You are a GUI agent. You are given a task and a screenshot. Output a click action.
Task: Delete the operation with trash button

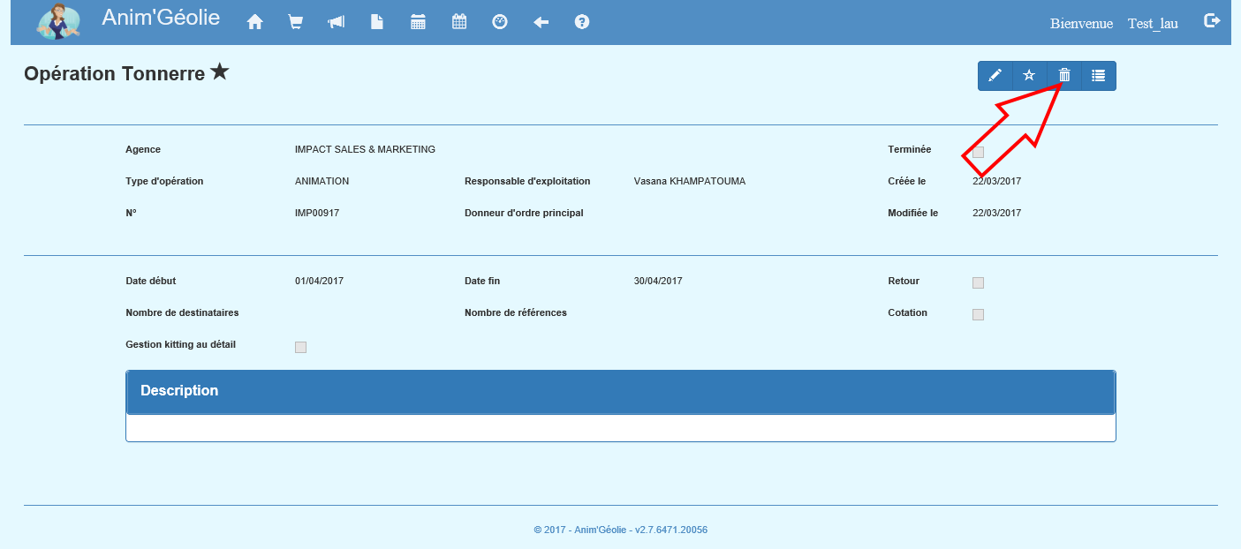point(1064,76)
